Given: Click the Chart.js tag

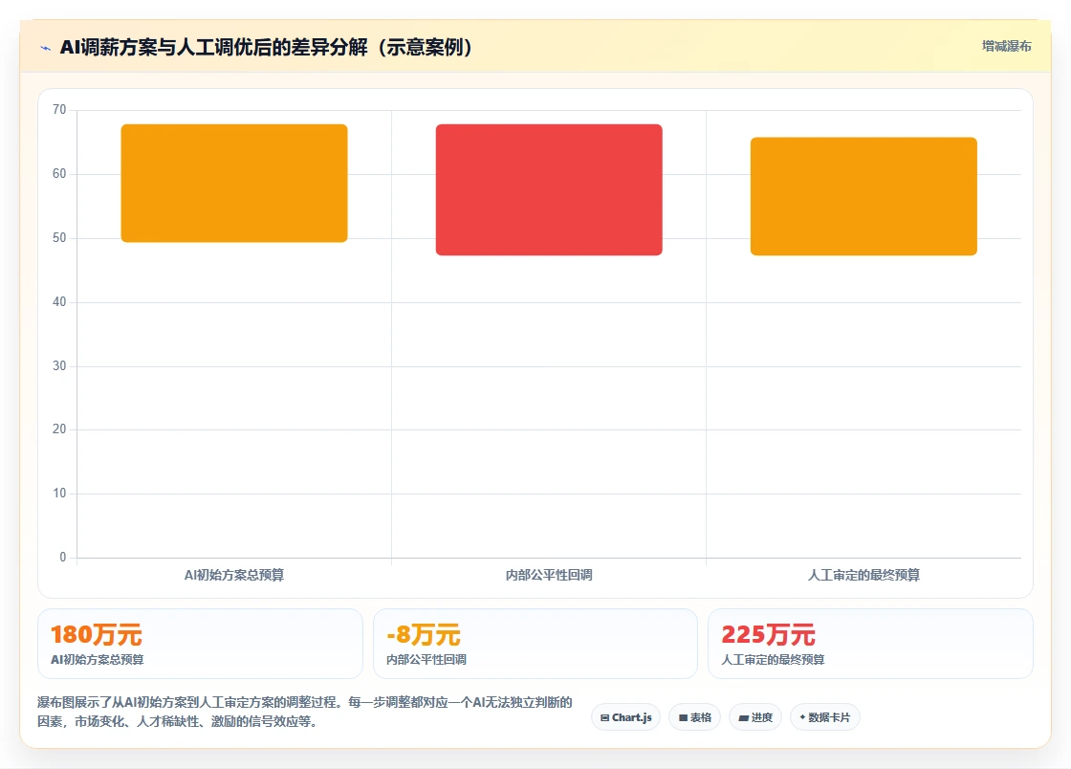Looking at the screenshot, I should (x=625, y=717).
